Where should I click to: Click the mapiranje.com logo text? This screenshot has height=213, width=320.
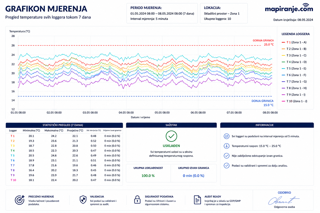[x=289, y=9]
